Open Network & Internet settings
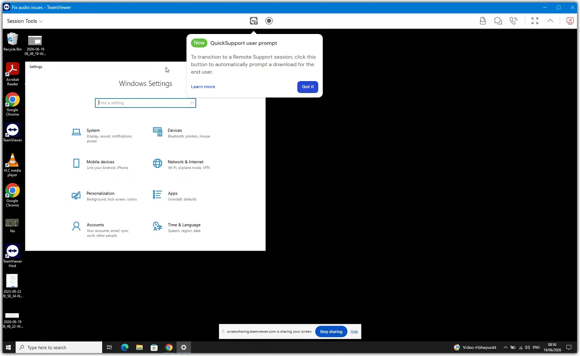Screen dimensions: 580x356 tap(182, 164)
